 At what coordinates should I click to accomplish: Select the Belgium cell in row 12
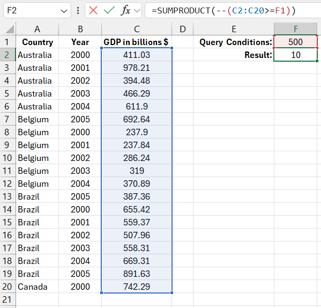click(x=38, y=184)
